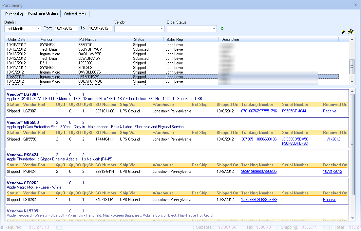Click ellipsis button next to Shipping amount

tap(326, 227)
